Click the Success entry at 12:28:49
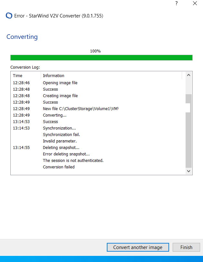The width and height of the screenshot is (203, 262). [50, 102]
